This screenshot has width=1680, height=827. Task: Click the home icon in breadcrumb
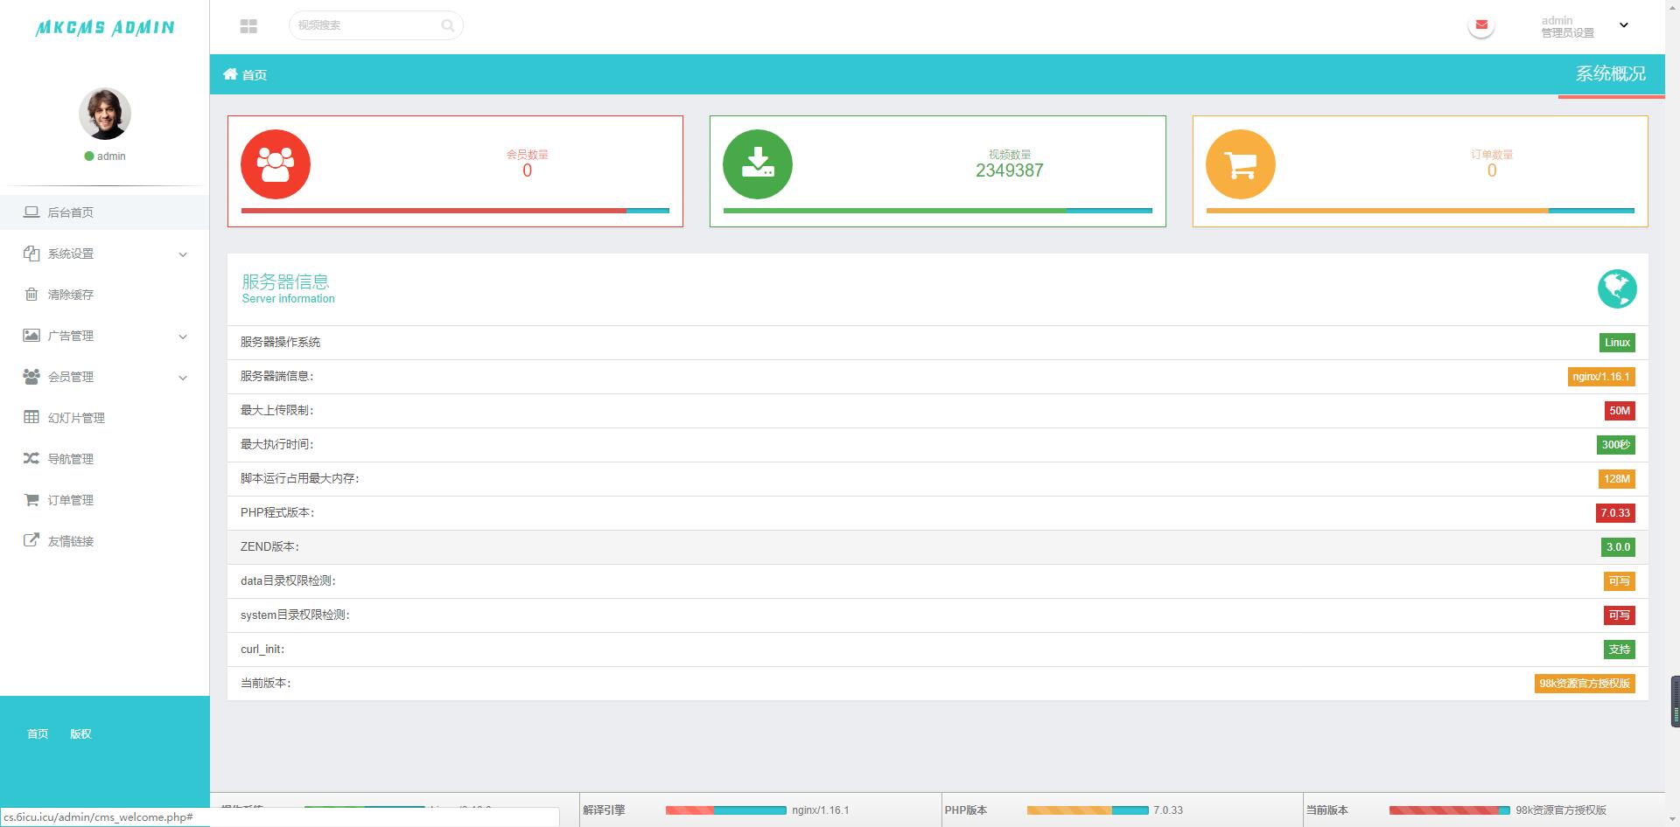[x=230, y=74]
